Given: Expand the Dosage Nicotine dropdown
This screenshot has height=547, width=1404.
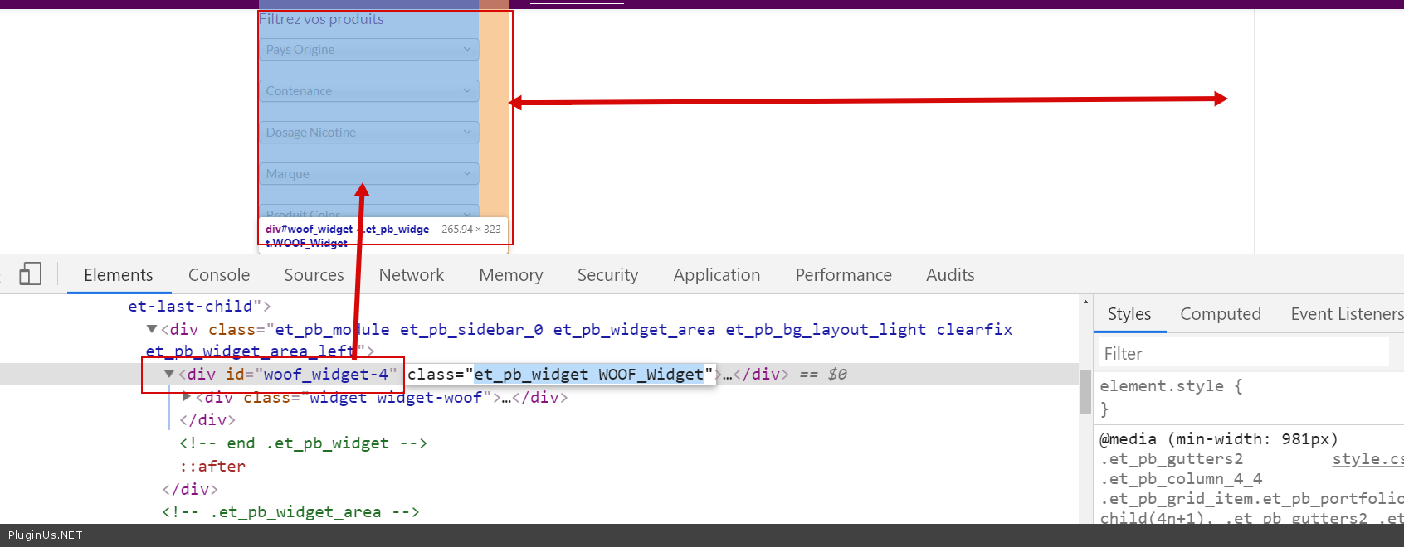Looking at the screenshot, I should pyautogui.click(x=368, y=133).
